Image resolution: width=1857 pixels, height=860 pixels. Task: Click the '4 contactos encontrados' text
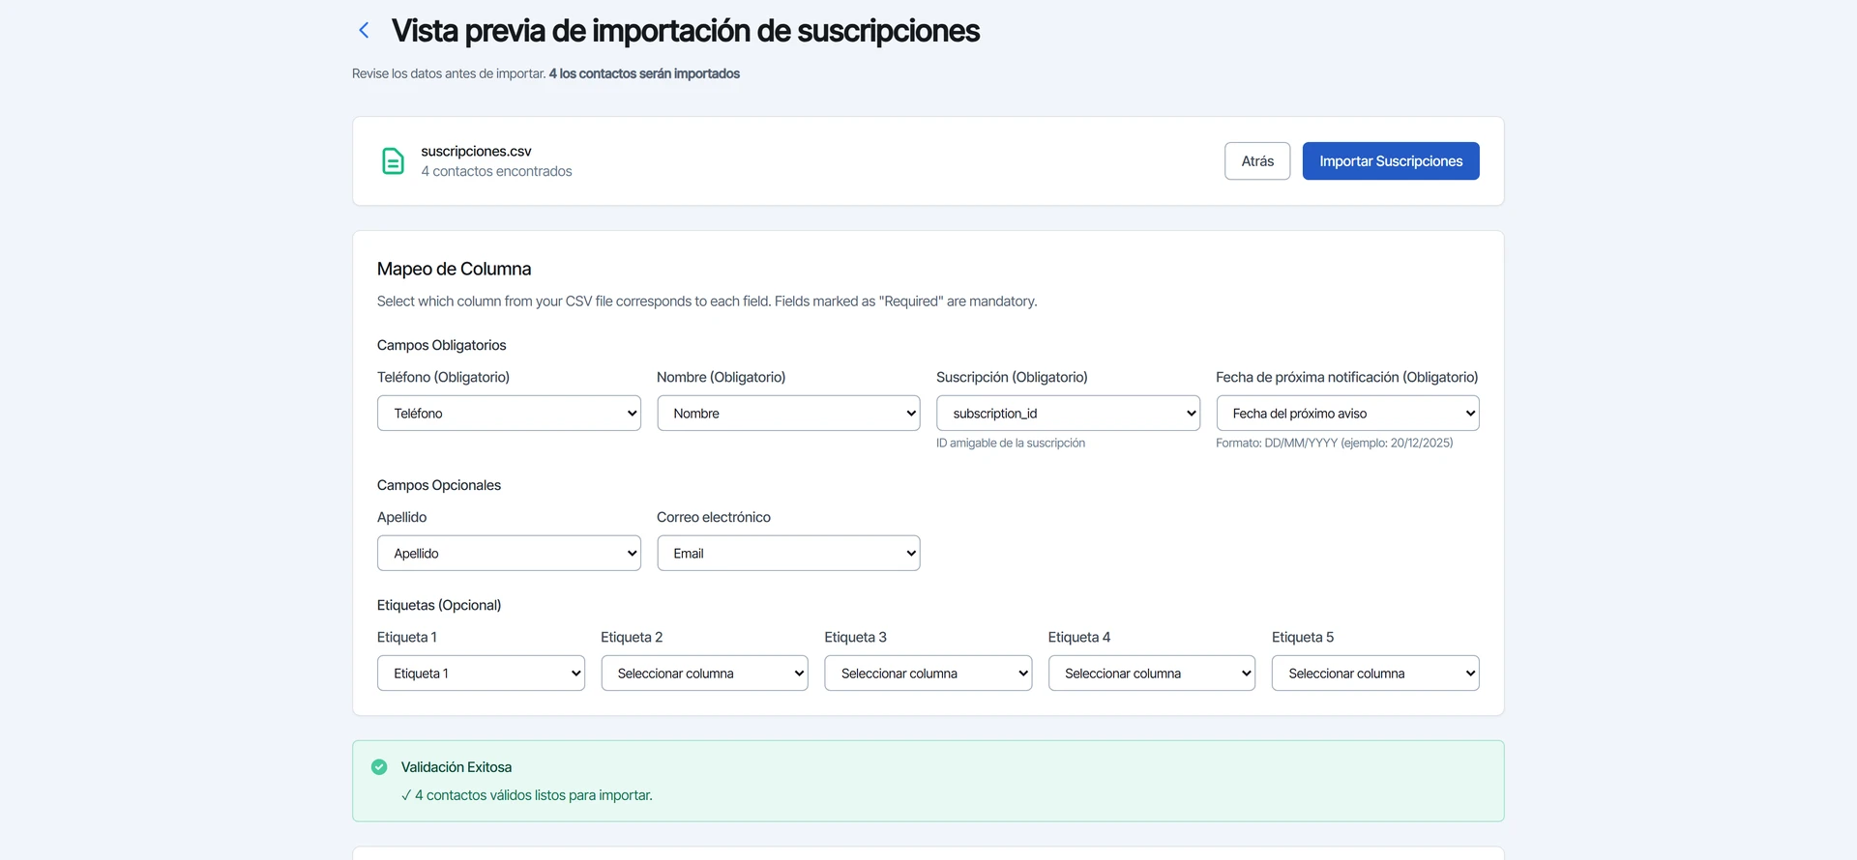tap(496, 171)
